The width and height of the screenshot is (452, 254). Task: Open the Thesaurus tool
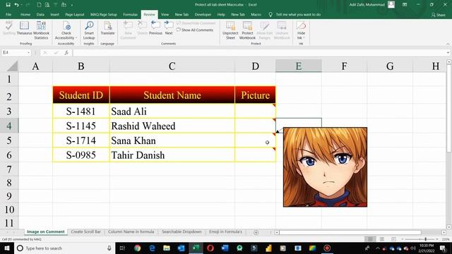[24, 28]
